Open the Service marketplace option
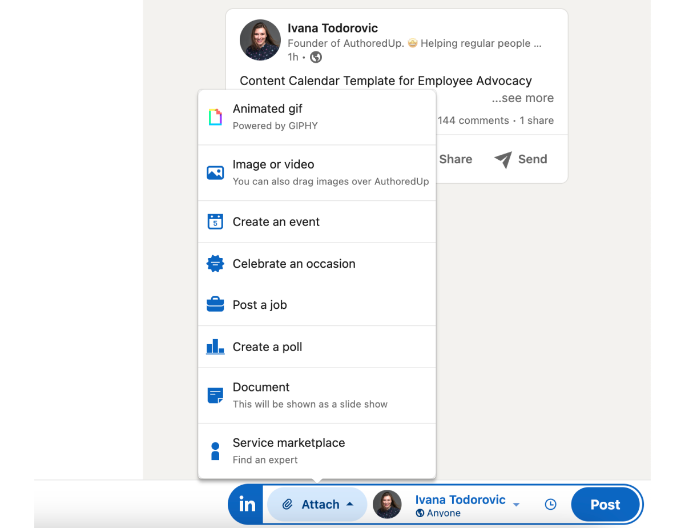 tap(317, 451)
